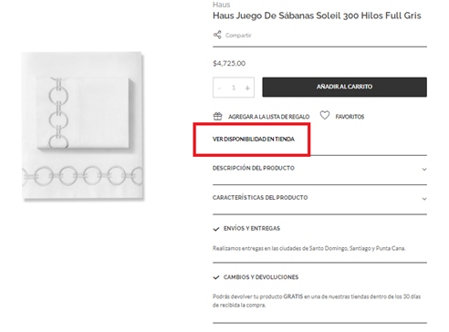Click Descripción del Producto heading
449x332 pixels.
pyautogui.click(x=254, y=168)
